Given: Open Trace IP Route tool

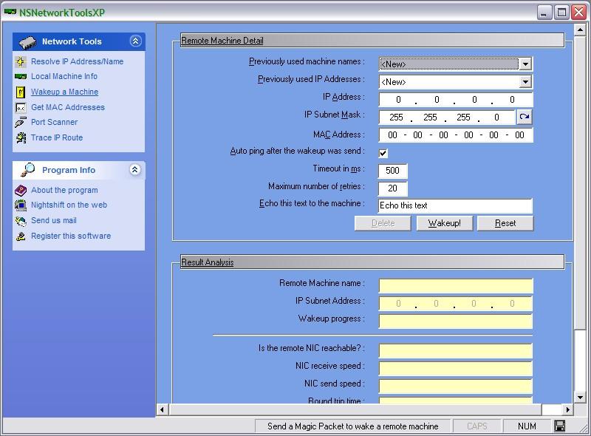Looking at the screenshot, I should tap(57, 137).
